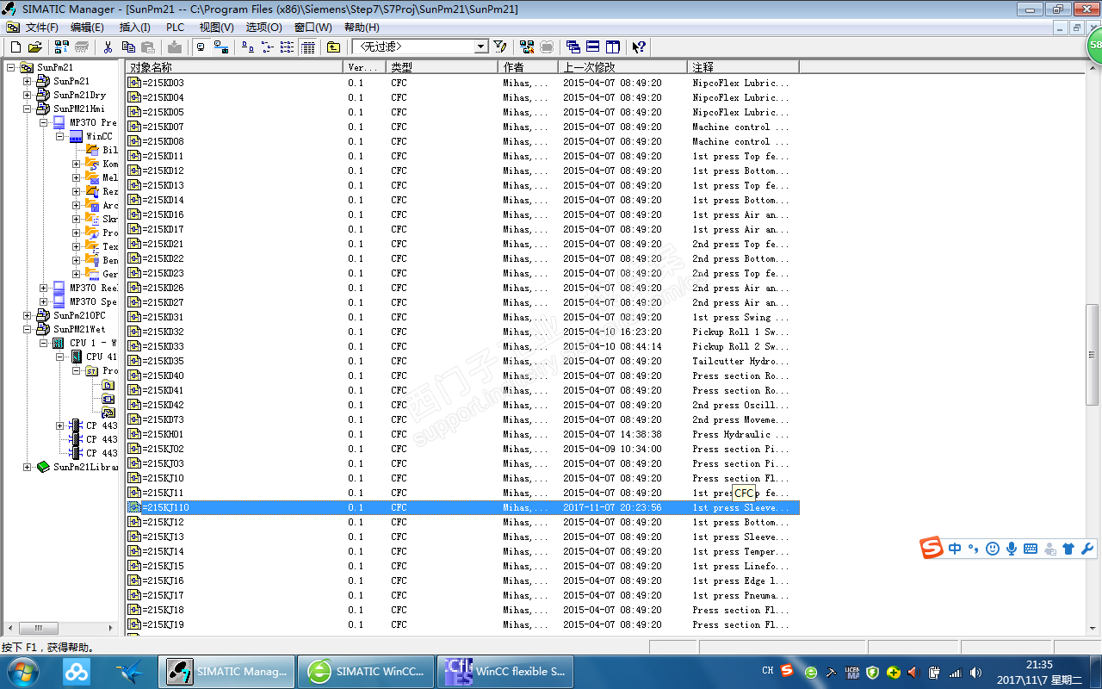Click the Cascade windows icon
The width and height of the screenshot is (1102, 689).
[x=573, y=47]
